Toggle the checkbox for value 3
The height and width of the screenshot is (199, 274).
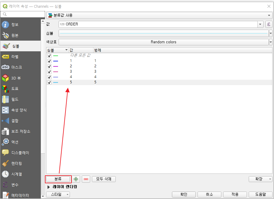[x=49, y=72]
